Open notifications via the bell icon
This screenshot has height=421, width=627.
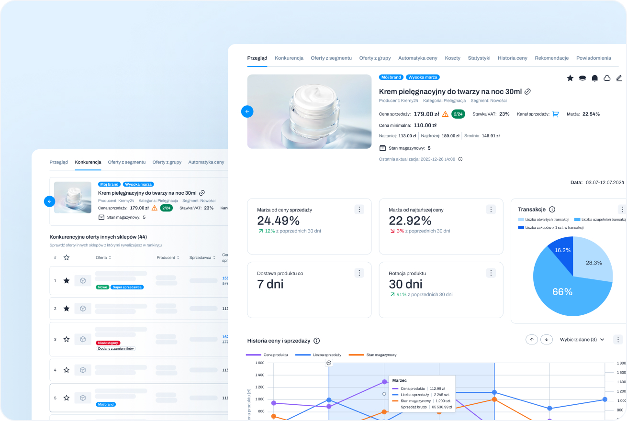tap(594, 78)
